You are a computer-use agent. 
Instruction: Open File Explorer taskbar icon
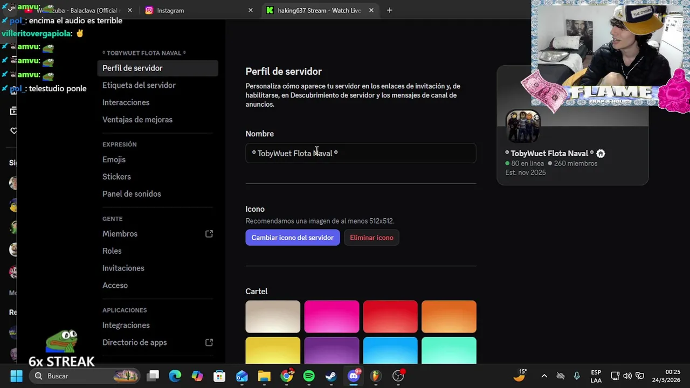(x=264, y=376)
